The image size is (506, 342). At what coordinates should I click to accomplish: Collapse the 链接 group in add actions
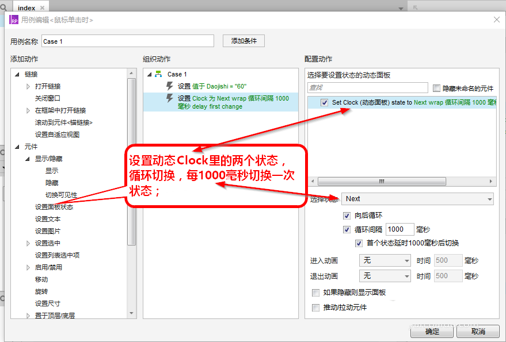point(17,75)
